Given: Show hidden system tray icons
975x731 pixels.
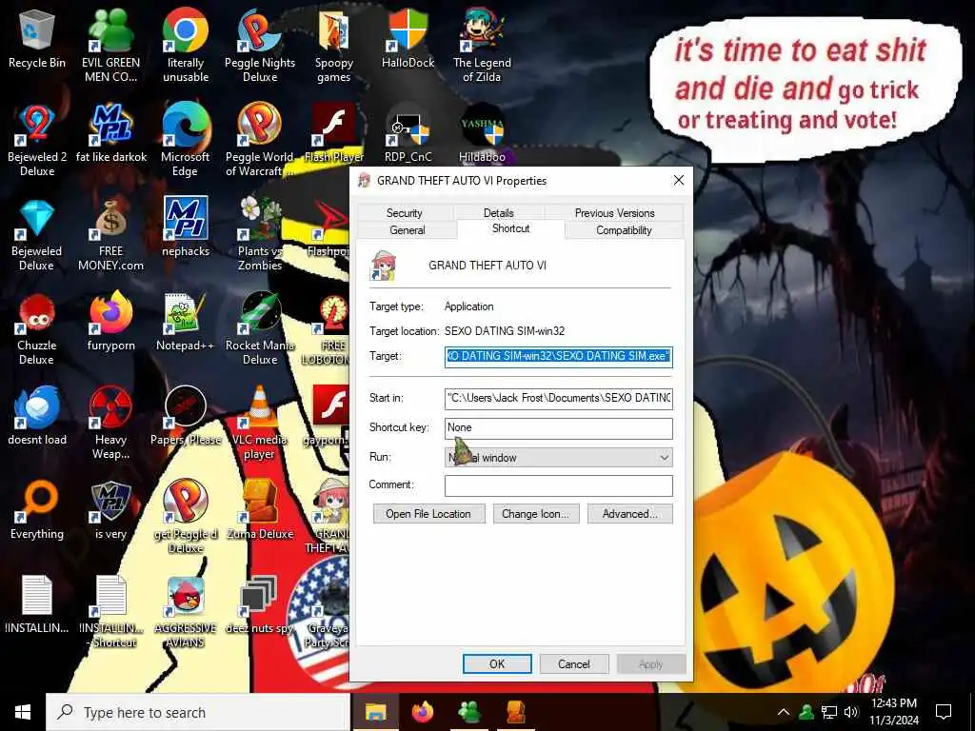Looking at the screenshot, I should click(784, 712).
